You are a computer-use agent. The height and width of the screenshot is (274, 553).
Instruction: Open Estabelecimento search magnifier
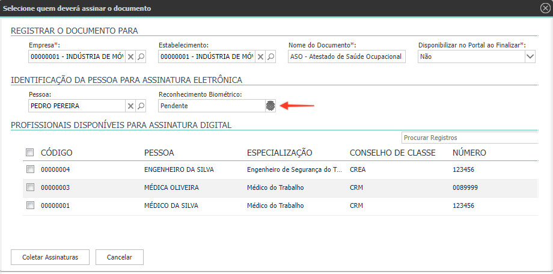270,56
